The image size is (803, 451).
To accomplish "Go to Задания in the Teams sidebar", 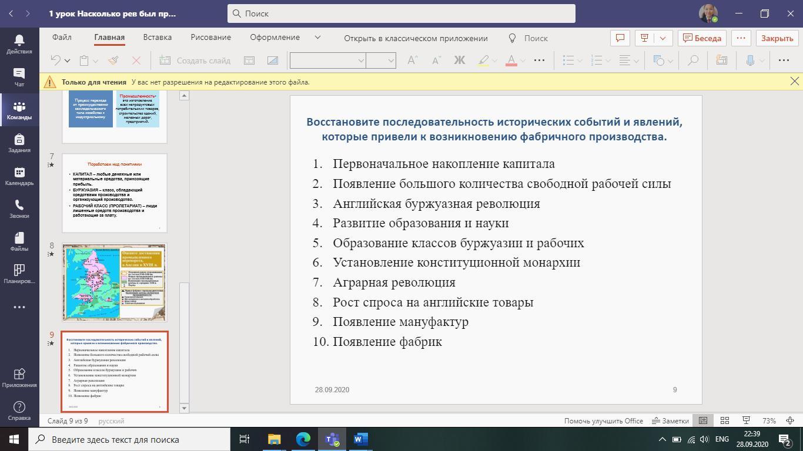I will coord(19,143).
